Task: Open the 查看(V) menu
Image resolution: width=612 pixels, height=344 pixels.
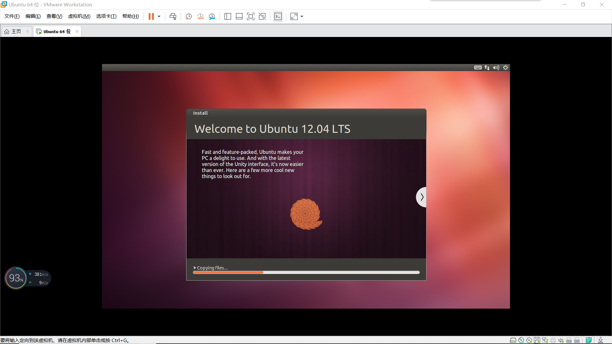Action: 55,16
